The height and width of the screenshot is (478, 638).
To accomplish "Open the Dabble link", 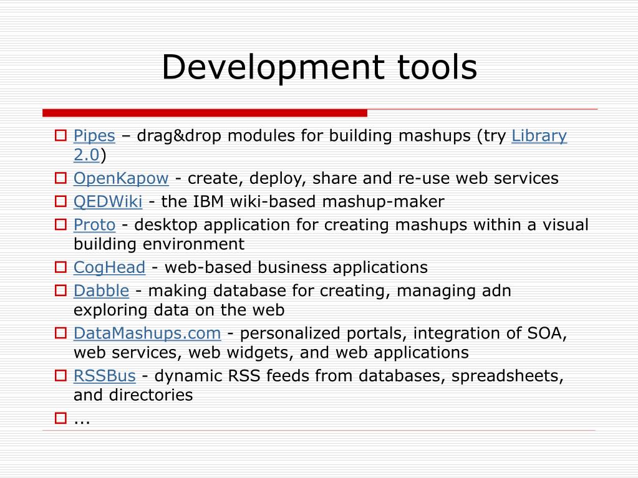I will 101,290.
